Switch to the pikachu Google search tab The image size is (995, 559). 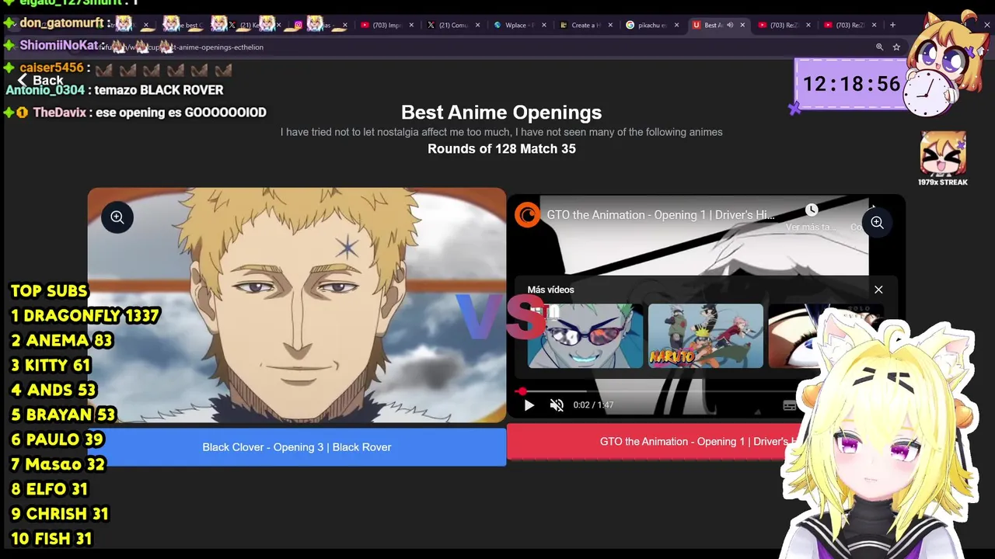click(x=651, y=25)
